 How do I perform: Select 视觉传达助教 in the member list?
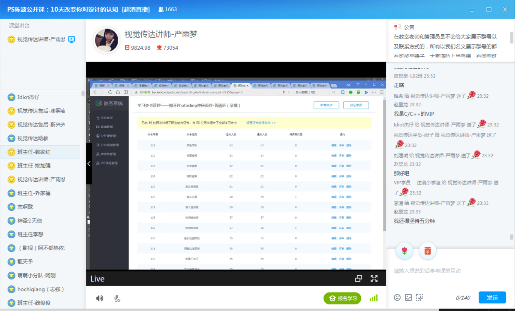(x=33, y=138)
